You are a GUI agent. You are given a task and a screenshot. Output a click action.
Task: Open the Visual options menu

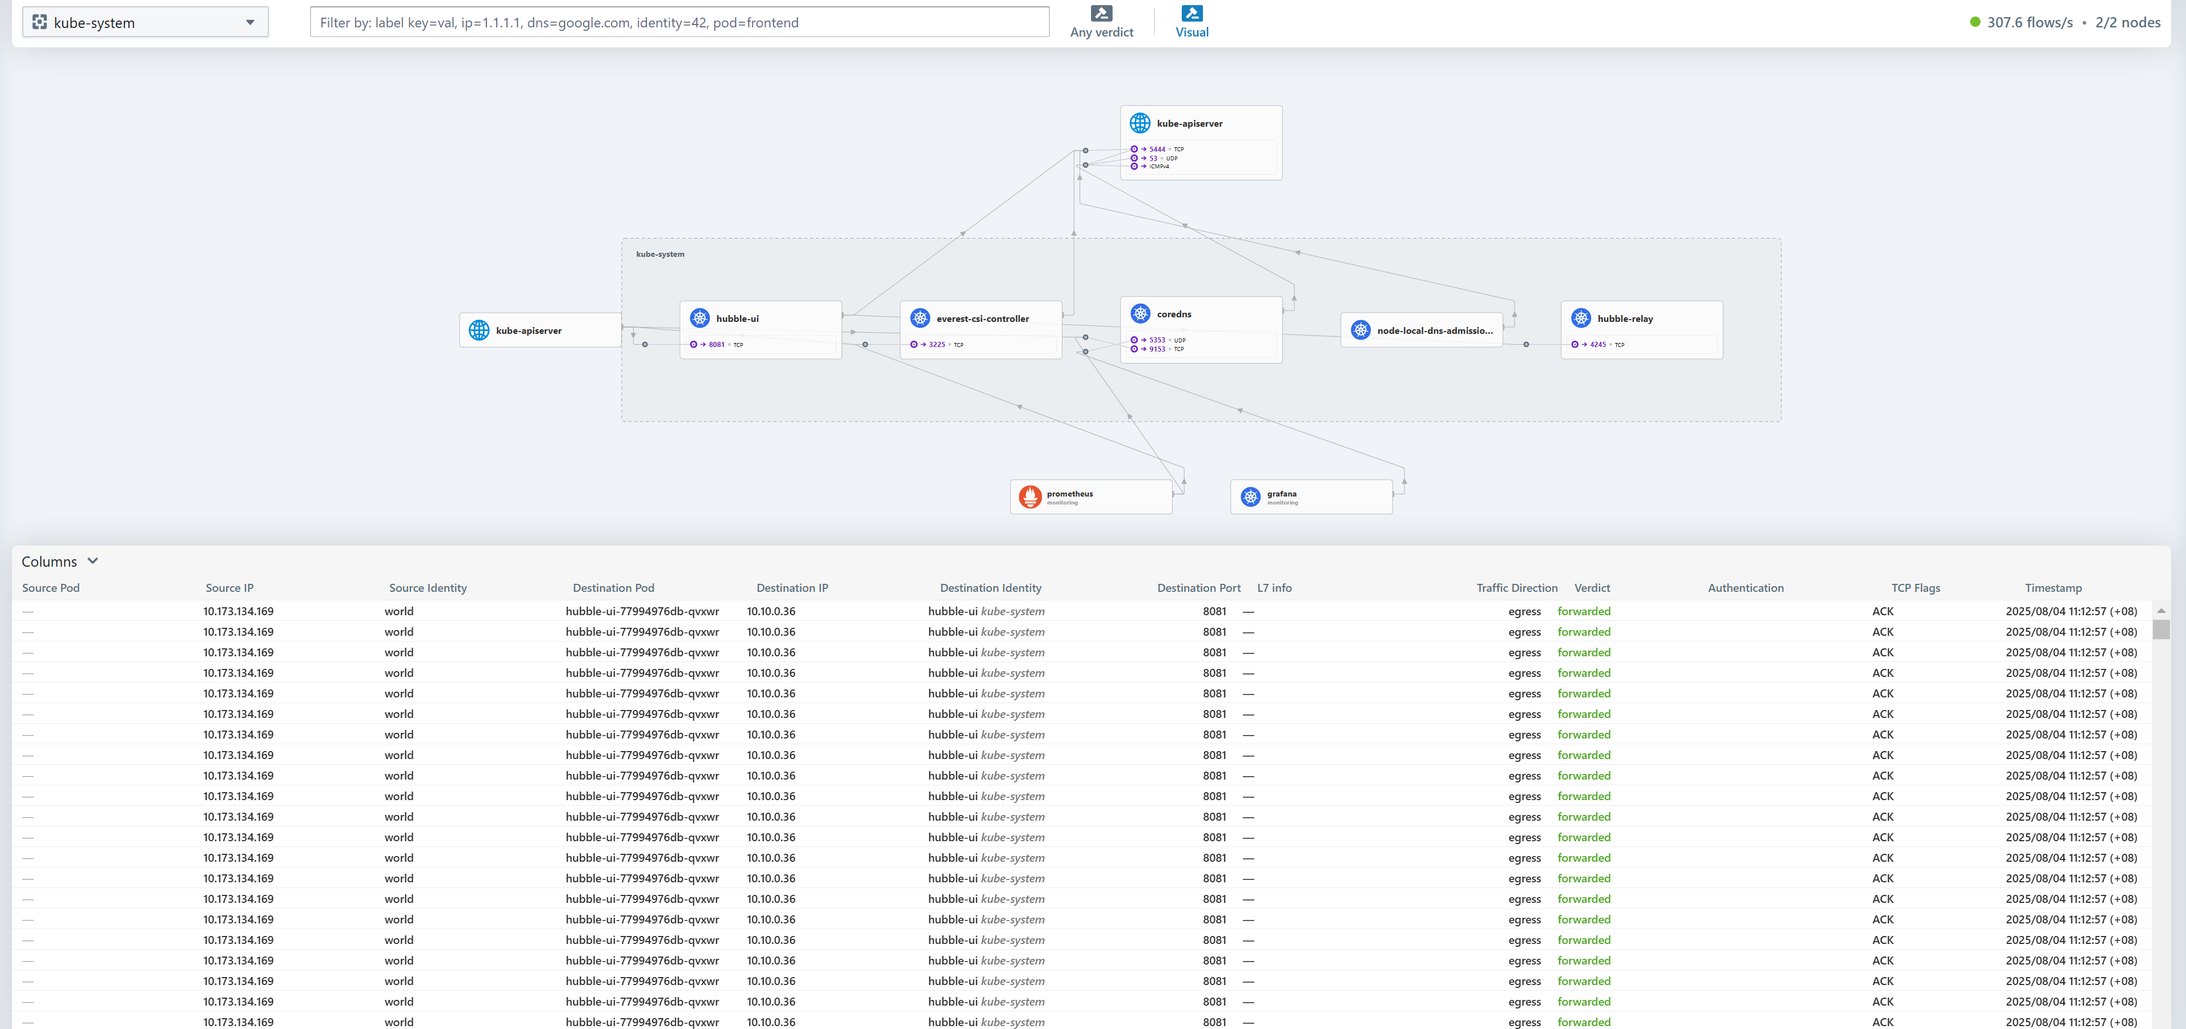(1191, 21)
